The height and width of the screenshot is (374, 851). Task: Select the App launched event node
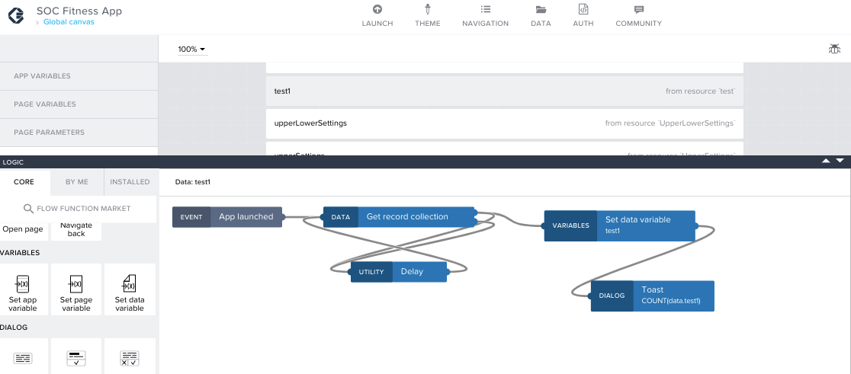tap(227, 217)
